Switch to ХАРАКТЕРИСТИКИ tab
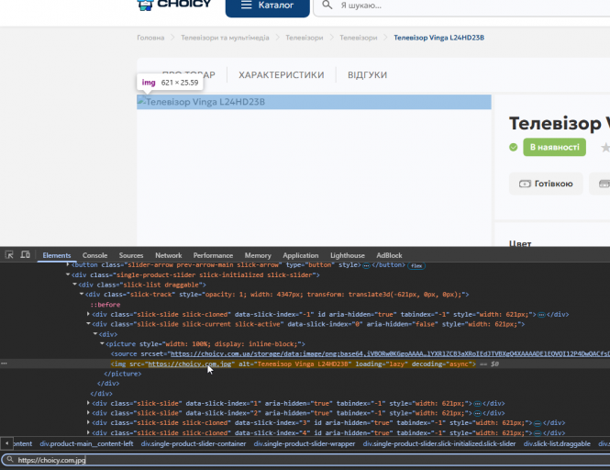This screenshot has height=470, width=610. 282,74
